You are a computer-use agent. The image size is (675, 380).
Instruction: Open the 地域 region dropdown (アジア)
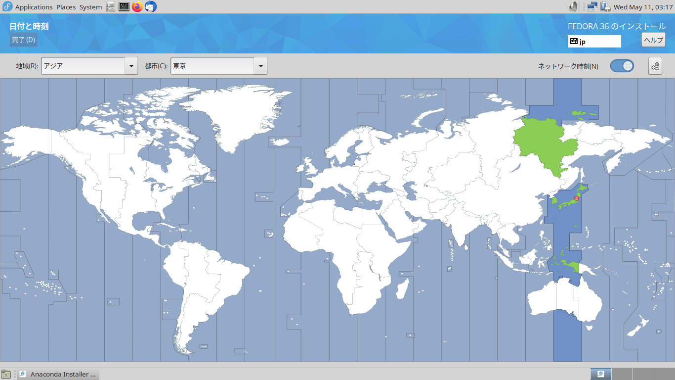pyautogui.click(x=89, y=66)
